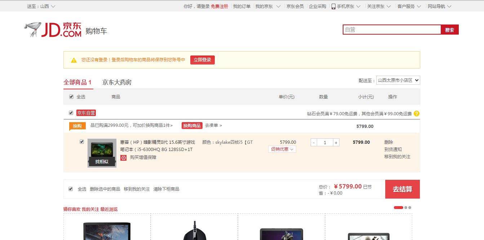Click the JD.com dog logo
Screen dimensions: 484x240
coord(53,30)
